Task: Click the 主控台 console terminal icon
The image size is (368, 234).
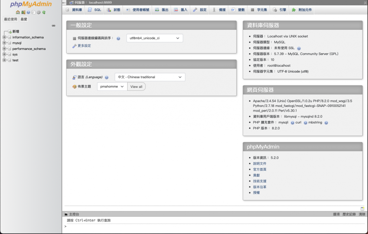Action: click(x=66, y=214)
